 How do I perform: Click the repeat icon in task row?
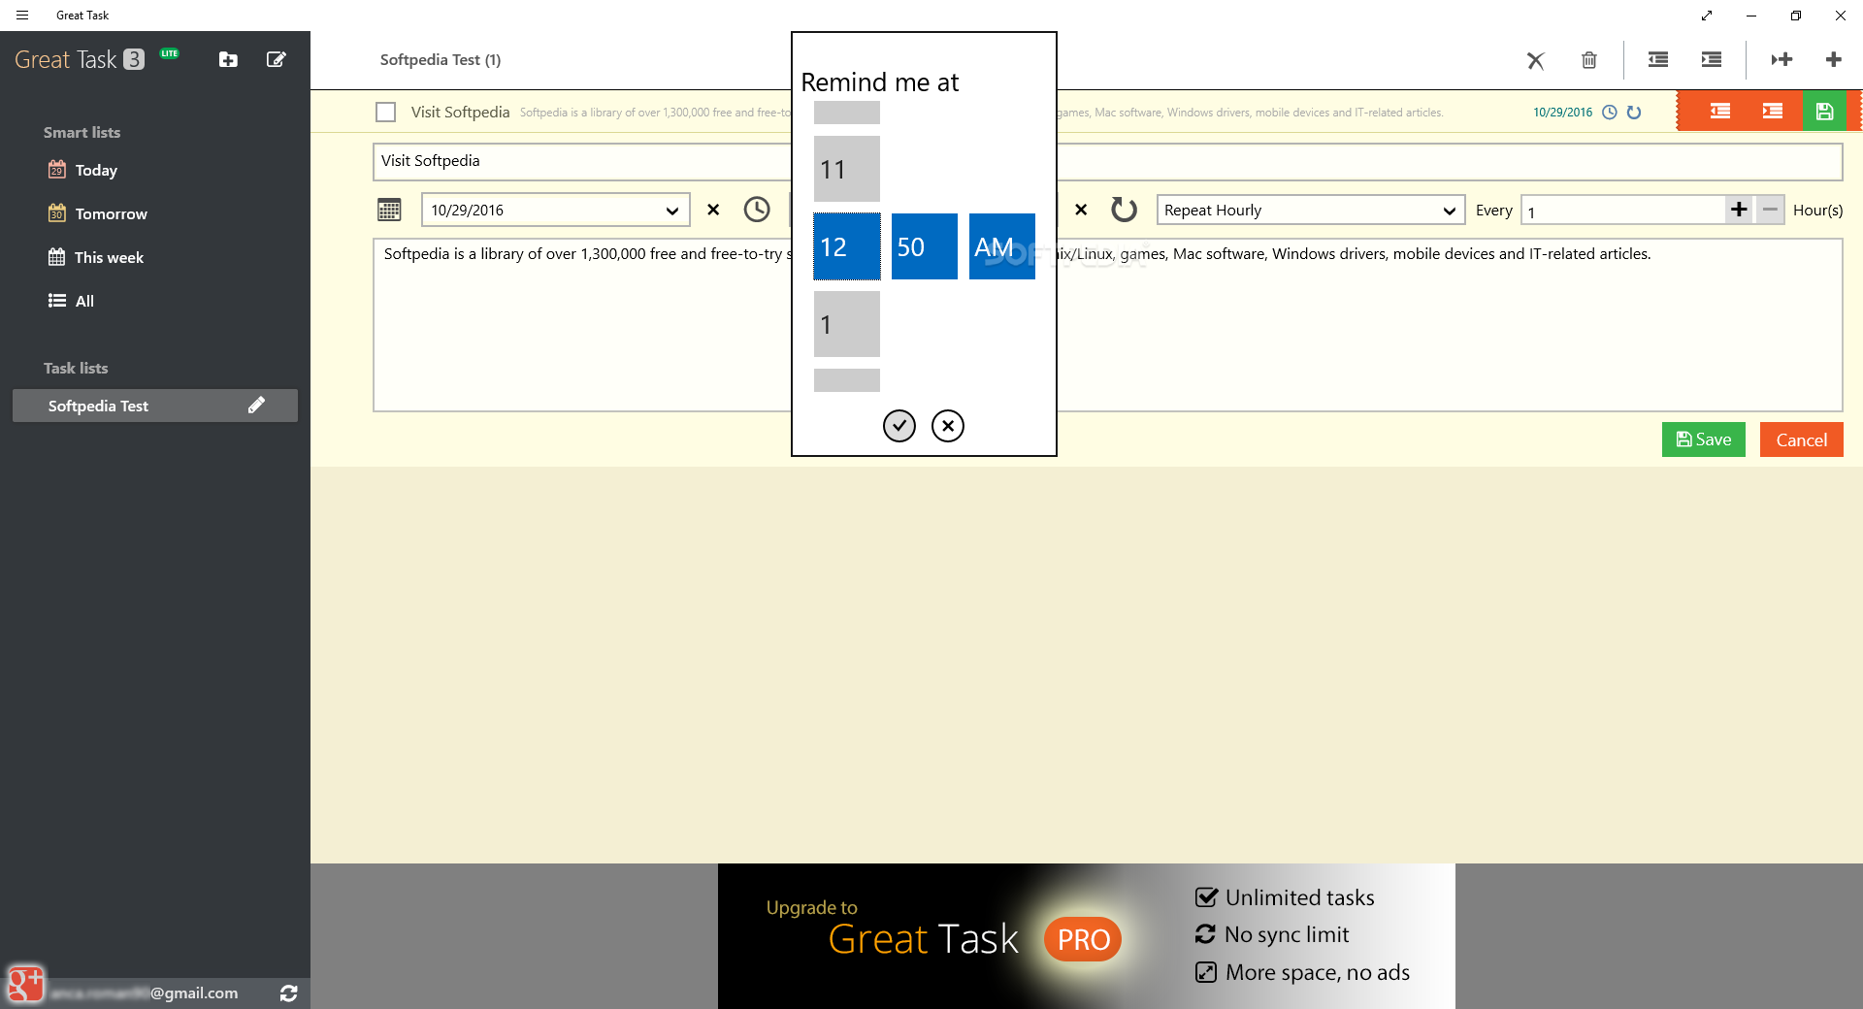coord(1634,113)
